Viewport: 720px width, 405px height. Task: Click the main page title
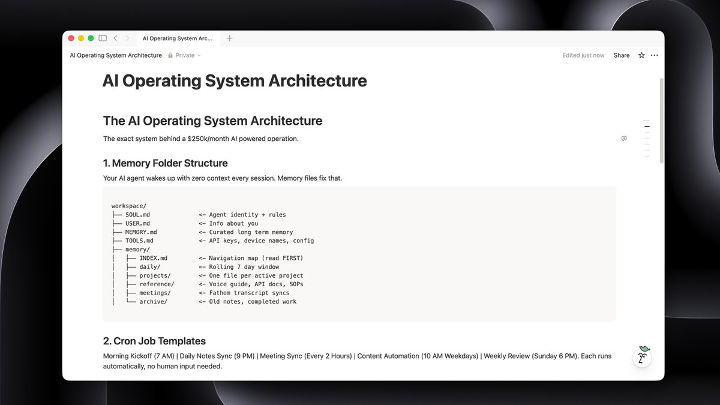235,81
